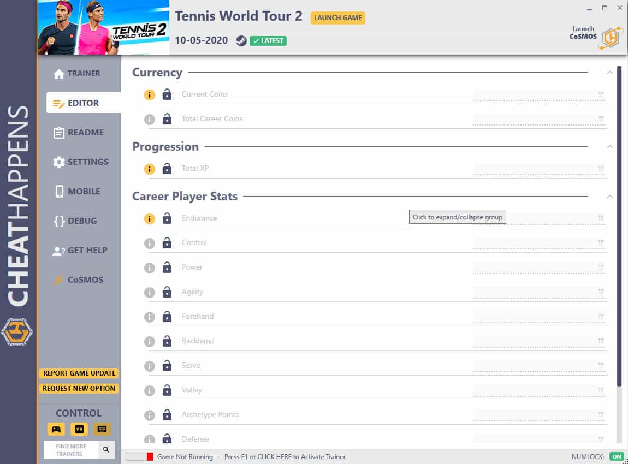Switch to the Editor tab
This screenshot has height=464, width=628.
click(84, 103)
